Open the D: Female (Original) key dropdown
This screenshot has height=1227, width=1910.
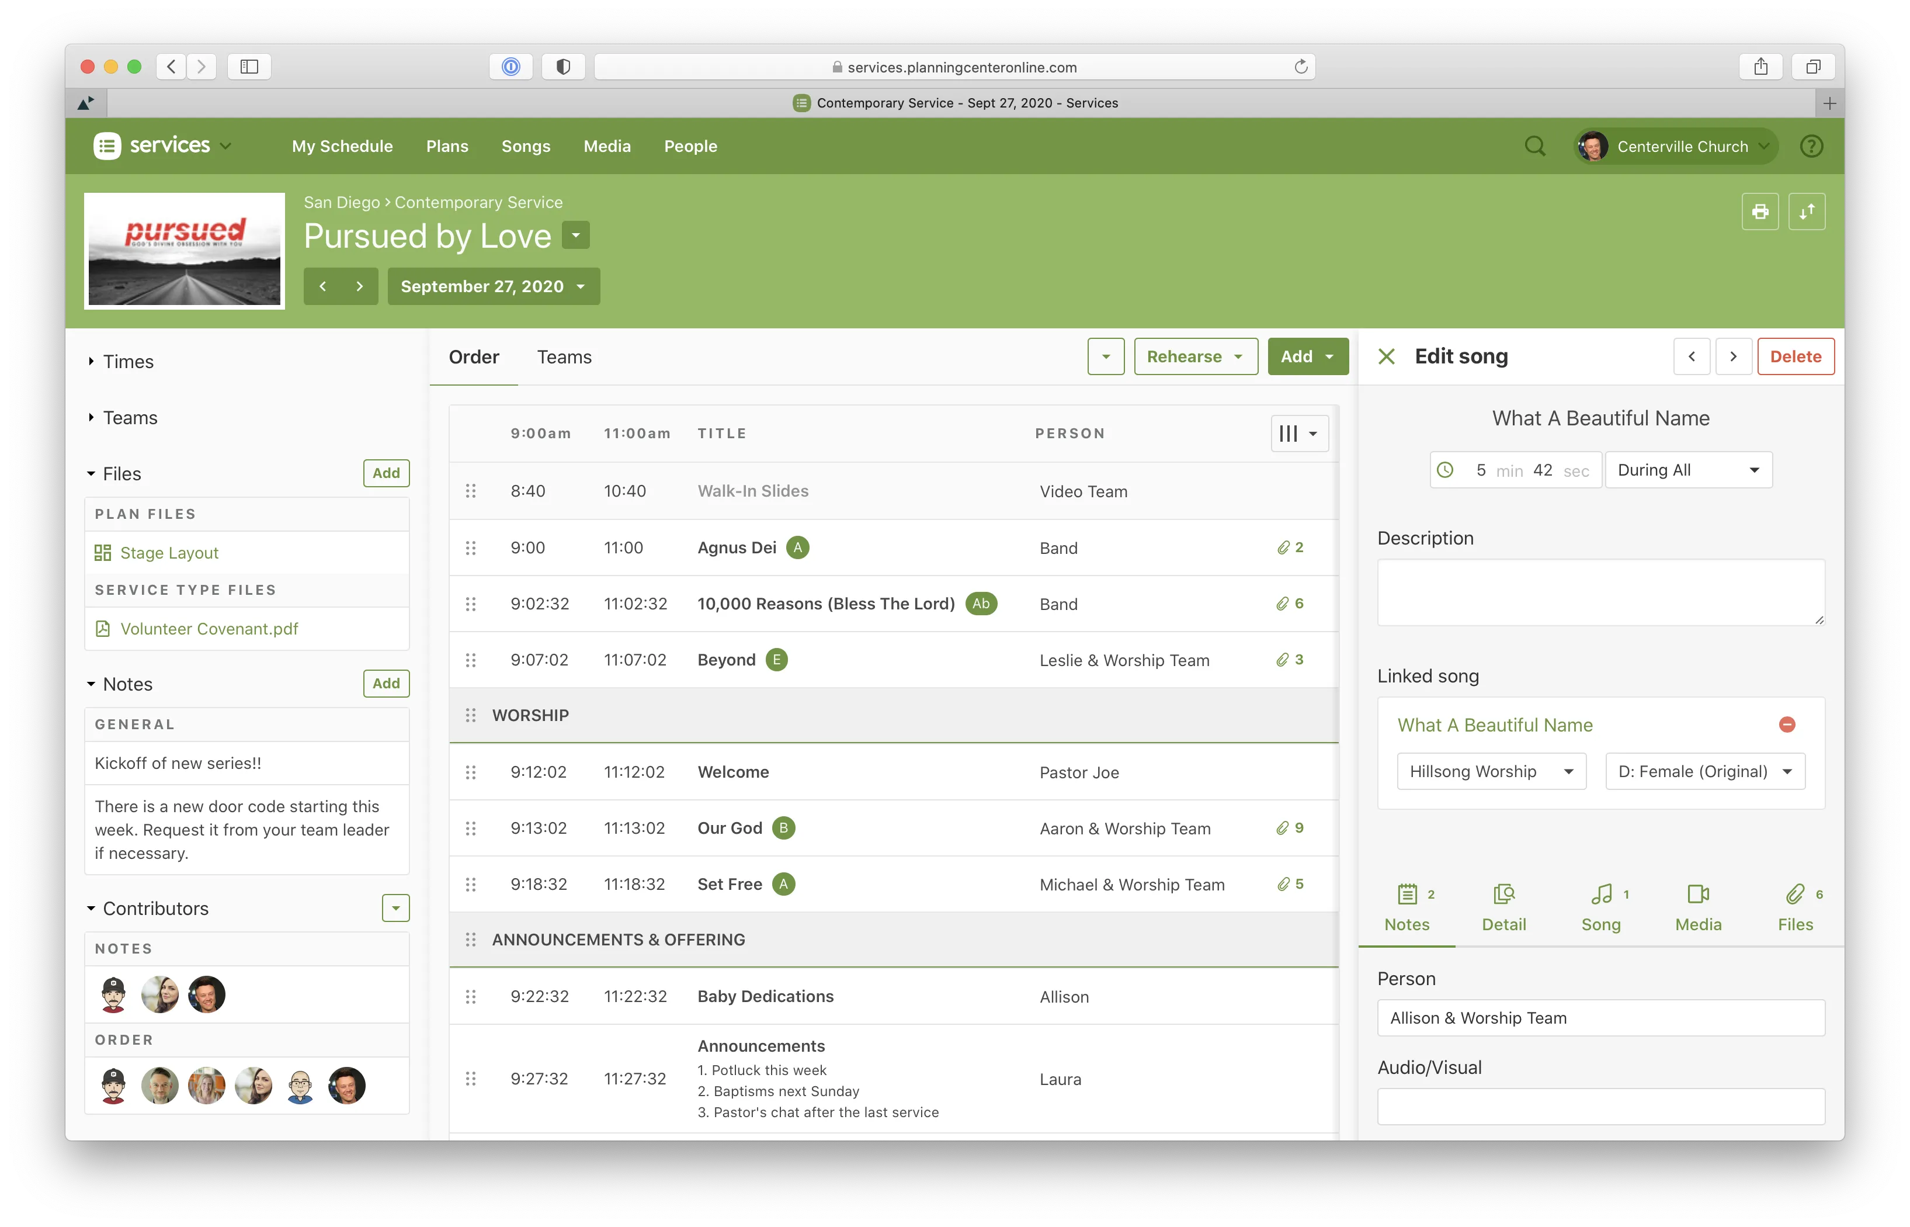pos(1704,771)
